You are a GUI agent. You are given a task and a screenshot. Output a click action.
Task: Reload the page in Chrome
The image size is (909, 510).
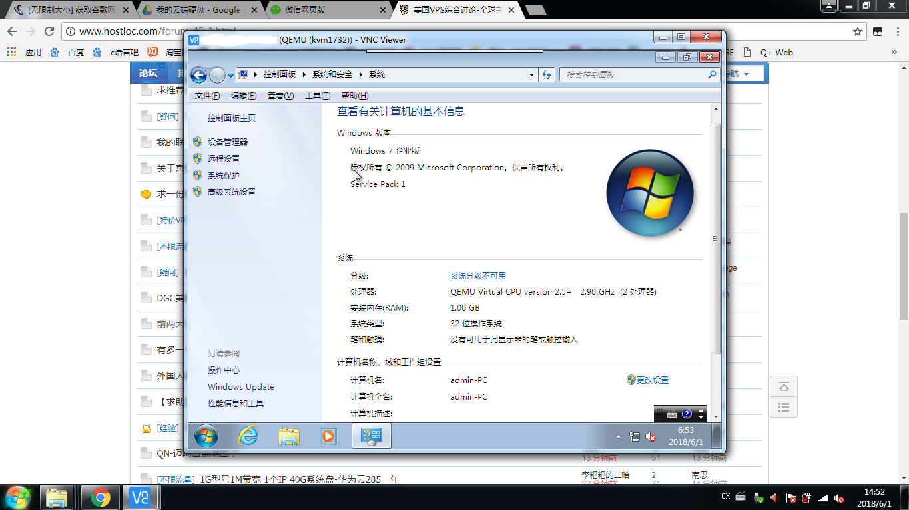[x=49, y=31]
